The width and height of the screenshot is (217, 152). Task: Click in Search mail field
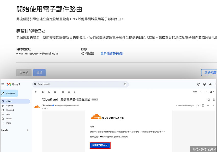(x=80, y=84)
